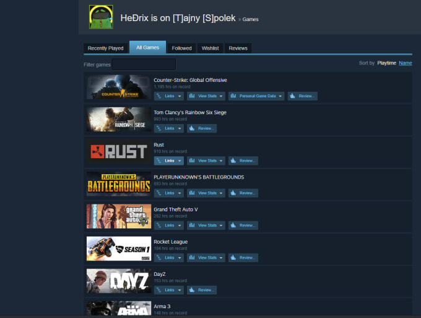This screenshot has width=421, height=318.
Task: Open the Wishlist tab
Action: click(210, 48)
